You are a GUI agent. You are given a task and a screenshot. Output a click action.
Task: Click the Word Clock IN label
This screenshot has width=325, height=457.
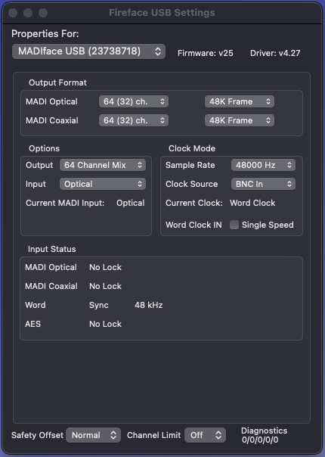click(193, 225)
